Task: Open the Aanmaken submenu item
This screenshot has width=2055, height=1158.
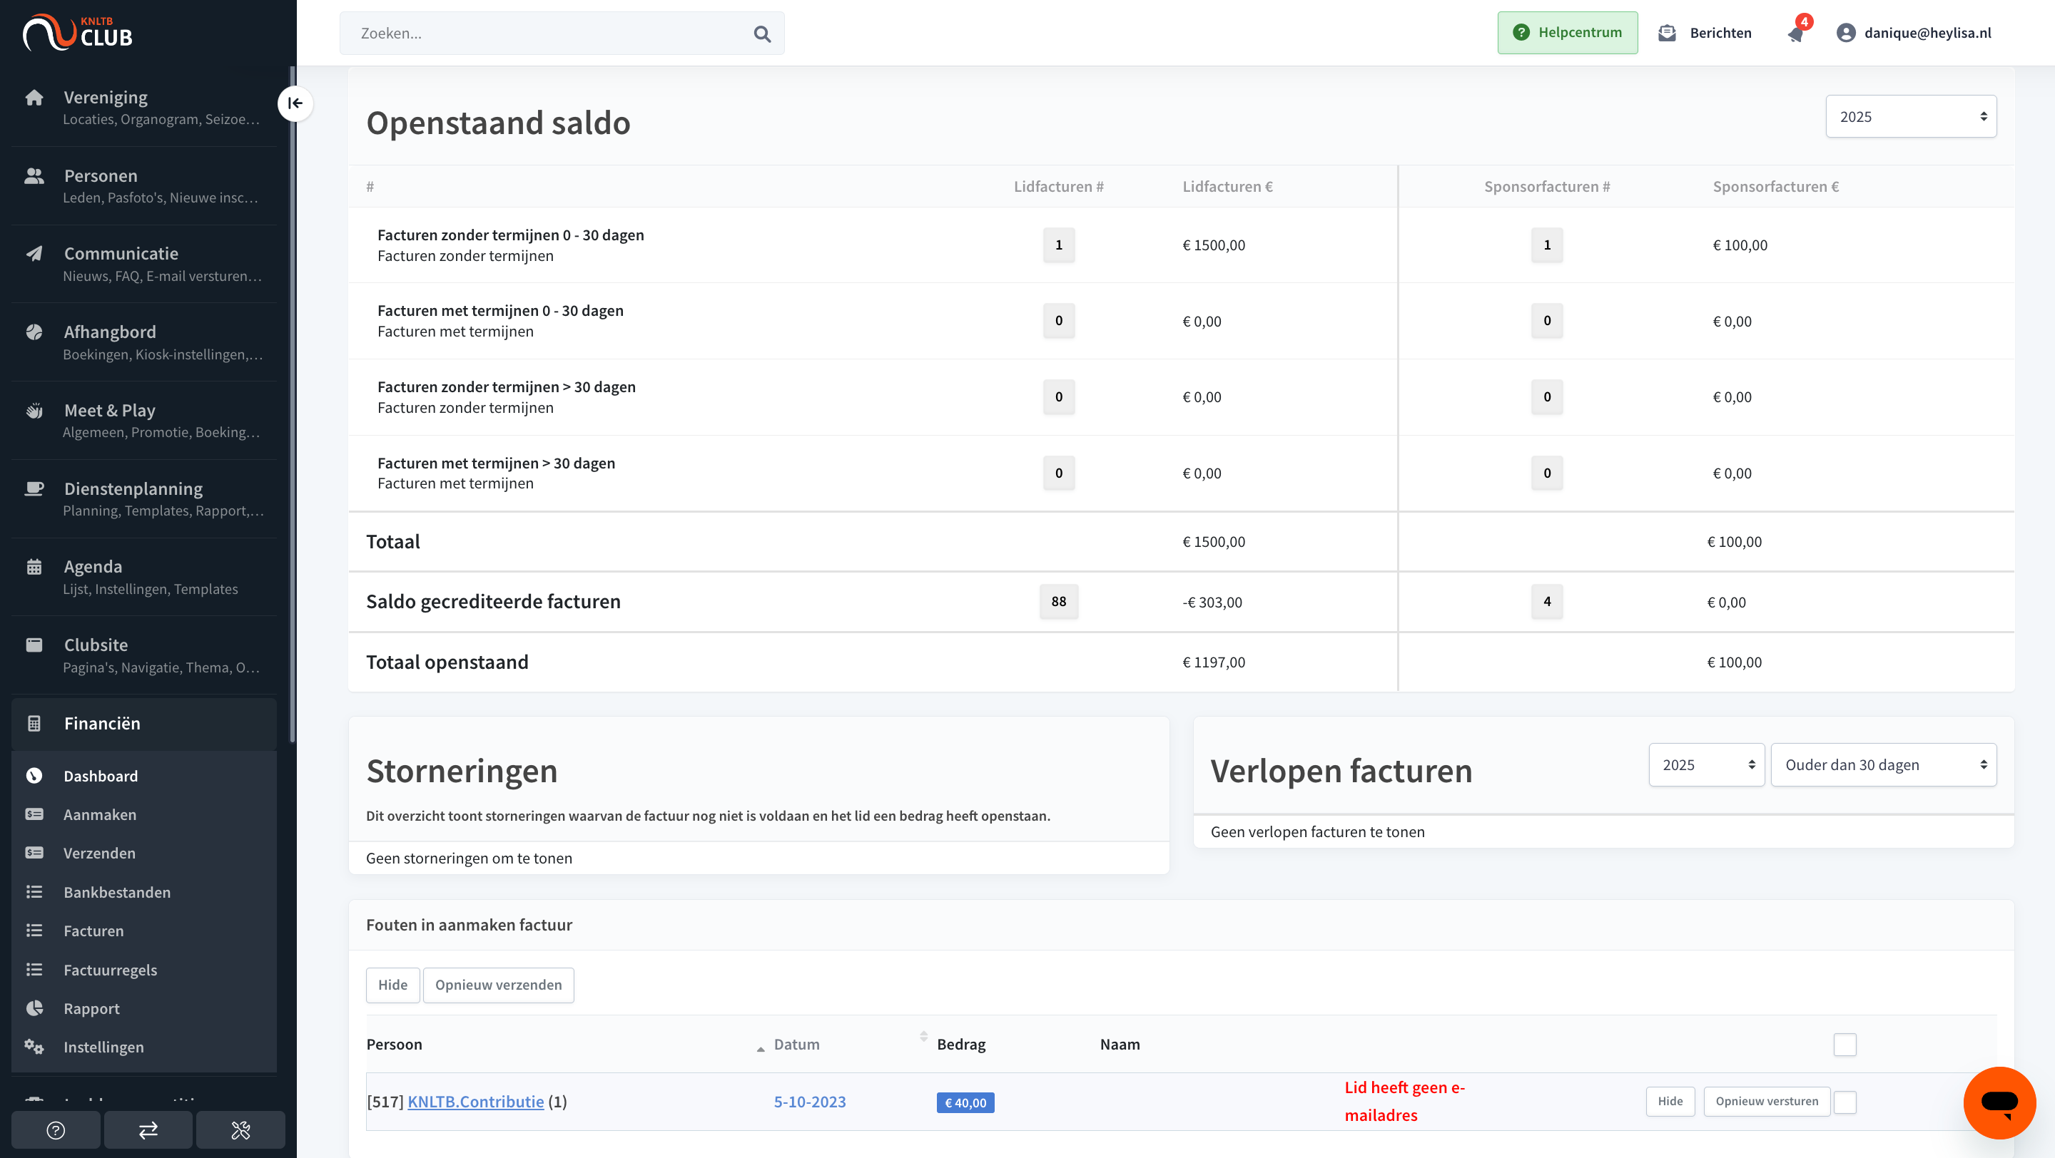Action: coord(143,814)
